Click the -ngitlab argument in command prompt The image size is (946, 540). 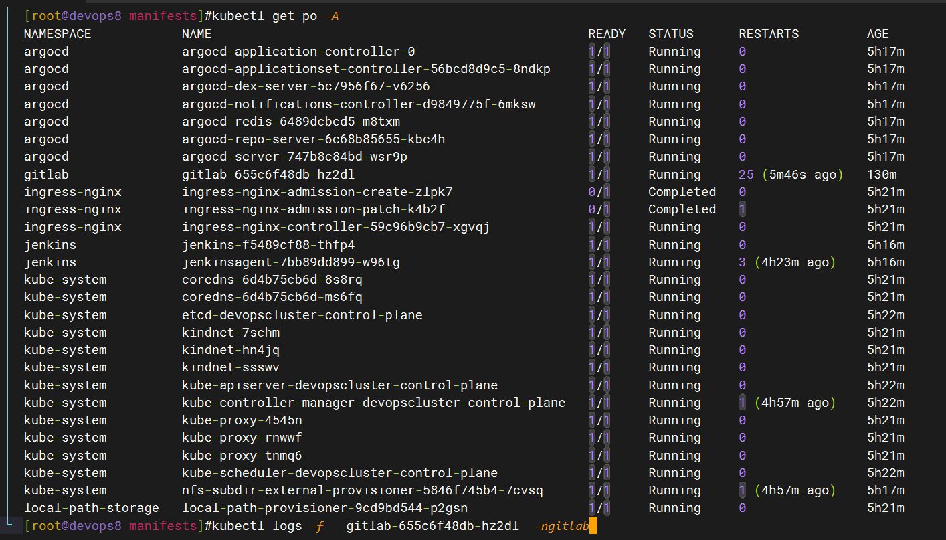tap(562, 526)
